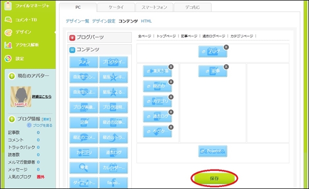Screen dimensions: 309x189
Task: Select the ブログタイ.. content part
Action: click(113, 62)
